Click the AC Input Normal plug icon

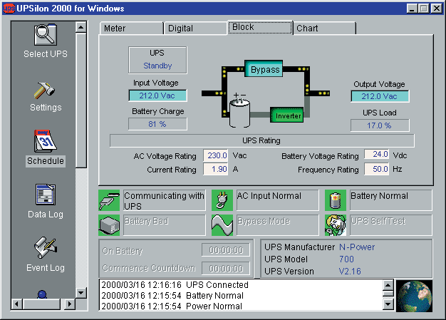(222, 200)
